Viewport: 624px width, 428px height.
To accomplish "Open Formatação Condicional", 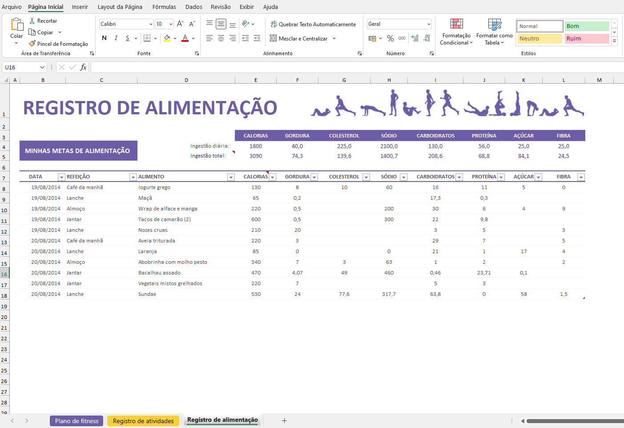I will [x=456, y=32].
